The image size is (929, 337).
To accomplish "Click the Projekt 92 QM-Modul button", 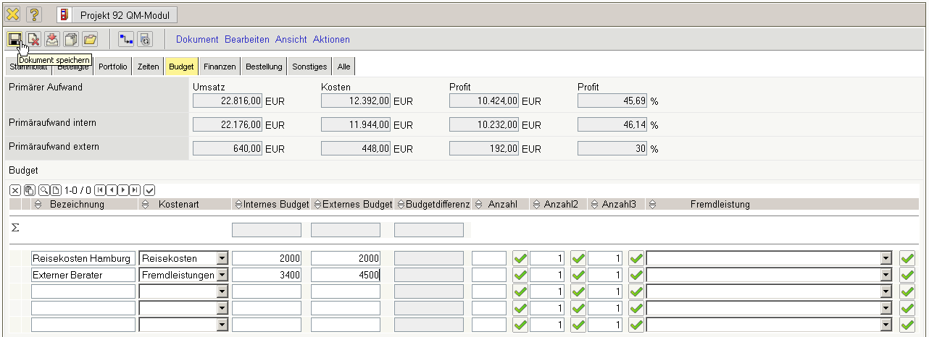I will (116, 14).
